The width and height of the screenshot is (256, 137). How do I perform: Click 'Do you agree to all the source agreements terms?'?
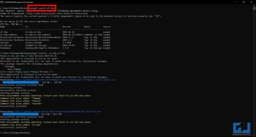click(x=29, y=21)
